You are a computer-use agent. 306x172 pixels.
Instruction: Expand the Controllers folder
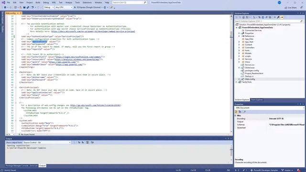click(239, 48)
